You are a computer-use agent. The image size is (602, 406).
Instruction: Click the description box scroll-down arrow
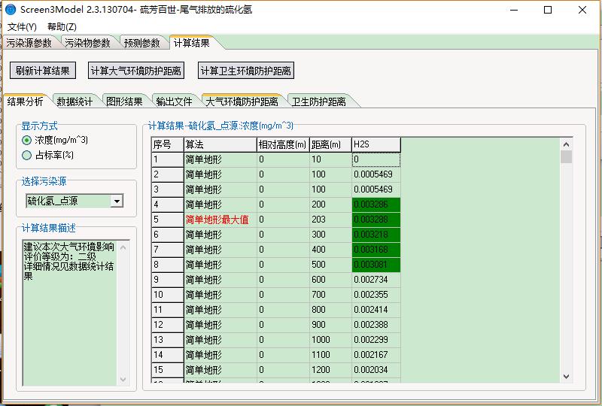coord(123,380)
